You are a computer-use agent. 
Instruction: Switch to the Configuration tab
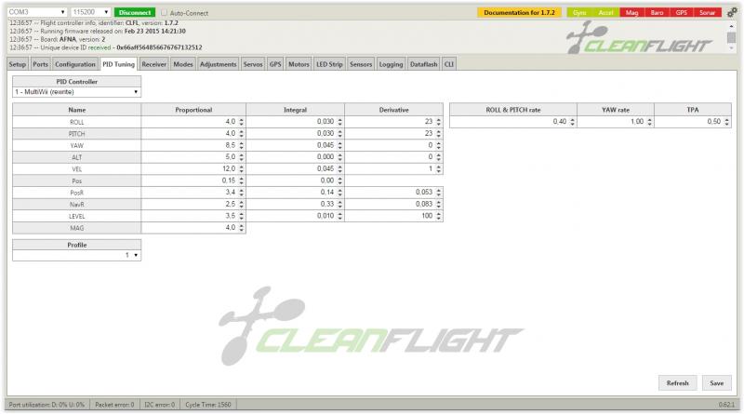point(75,64)
